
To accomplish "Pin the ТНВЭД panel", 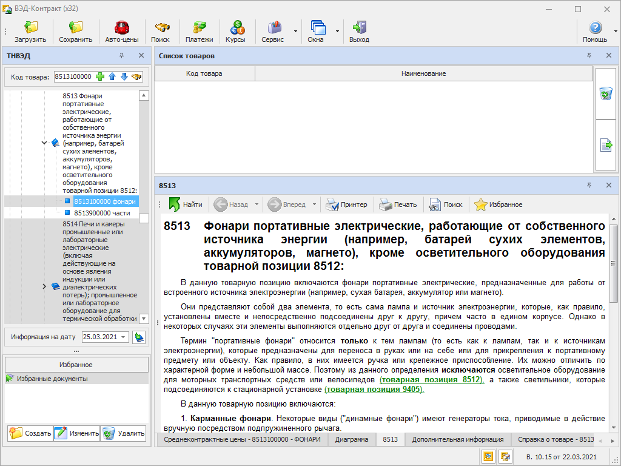I will point(121,55).
